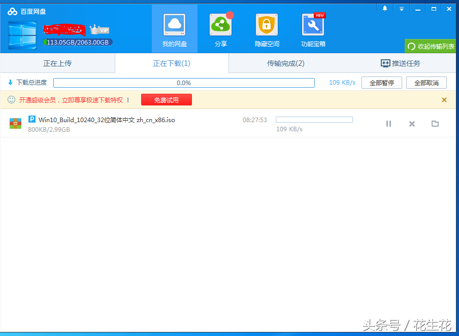Viewport: 459px width, 336px height.
Task: Open the Win10 ISO download folder
Action: [435, 124]
